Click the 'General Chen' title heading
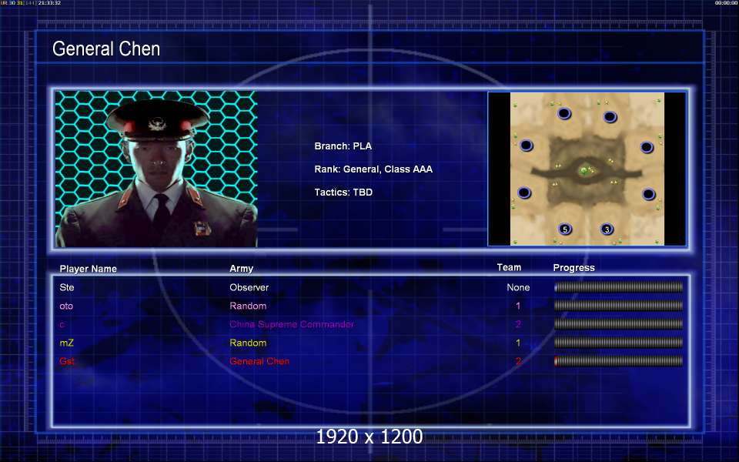Screen dimensions: 739x462 (x=106, y=49)
